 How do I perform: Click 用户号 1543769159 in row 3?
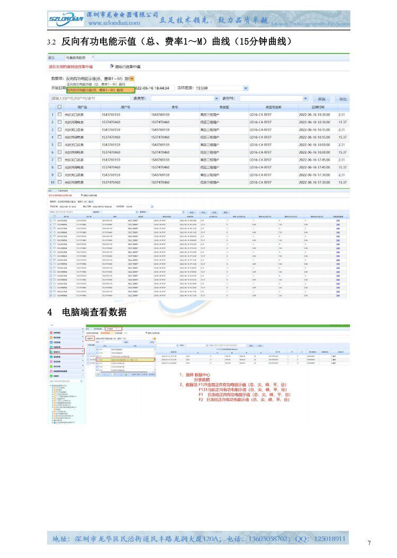(x=111, y=130)
